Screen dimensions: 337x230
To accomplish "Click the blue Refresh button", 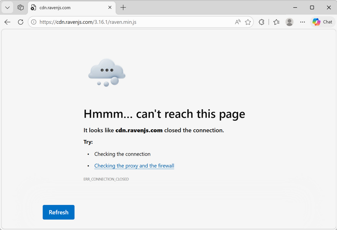I will tap(58, 212).
